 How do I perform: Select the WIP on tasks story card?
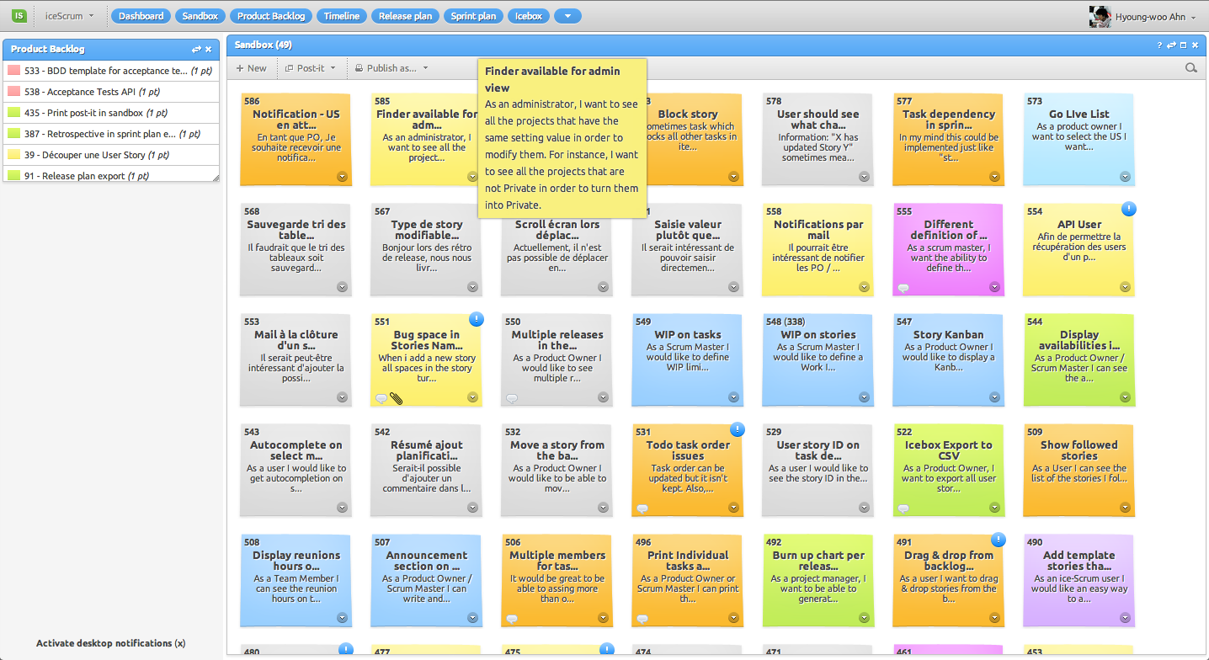click(x=687, y=359)
